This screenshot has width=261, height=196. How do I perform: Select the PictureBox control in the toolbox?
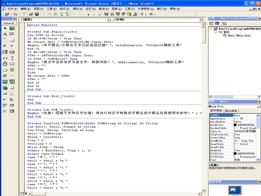click(x=12, y=28)
